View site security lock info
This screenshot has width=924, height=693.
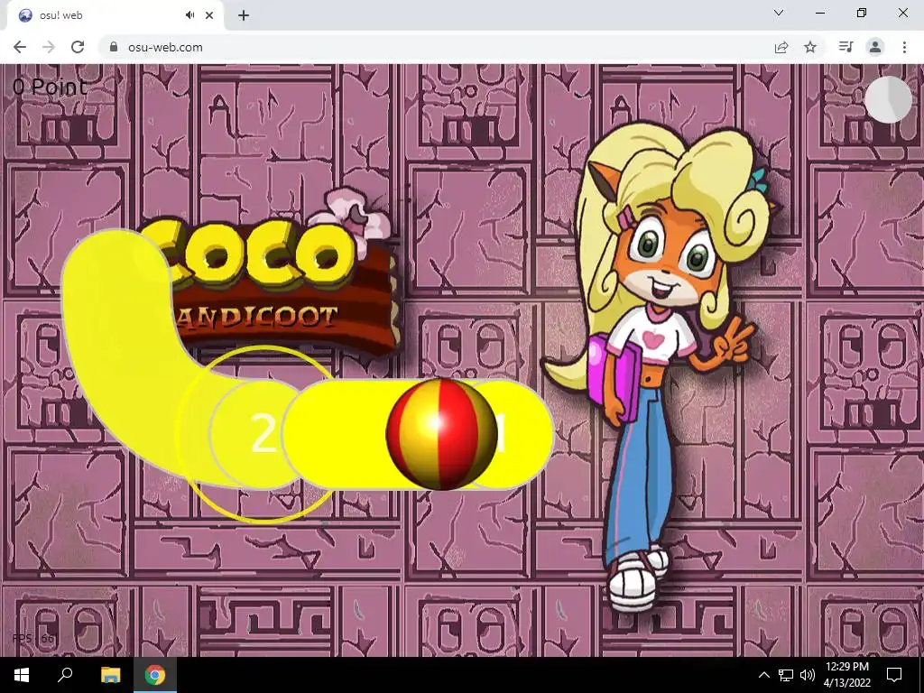[x=114, y=47]
